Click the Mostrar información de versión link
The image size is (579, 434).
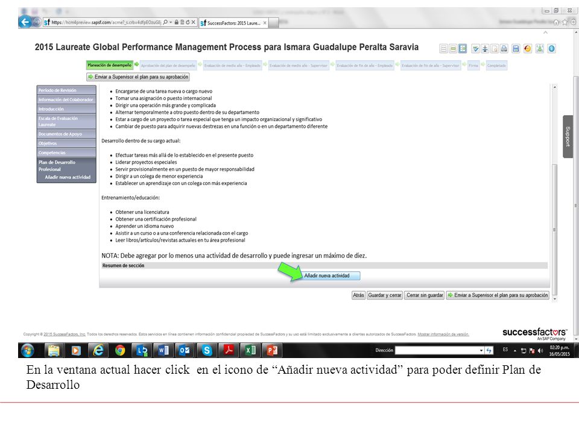(x=443, y=335)
